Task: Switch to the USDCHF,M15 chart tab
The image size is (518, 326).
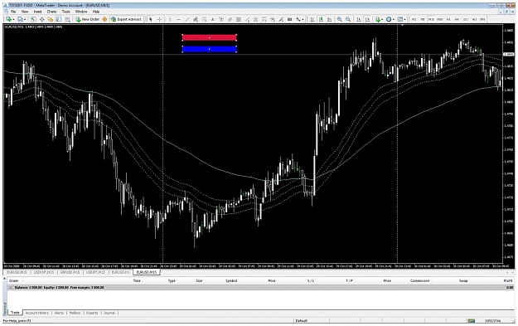Action: (43, 272)
